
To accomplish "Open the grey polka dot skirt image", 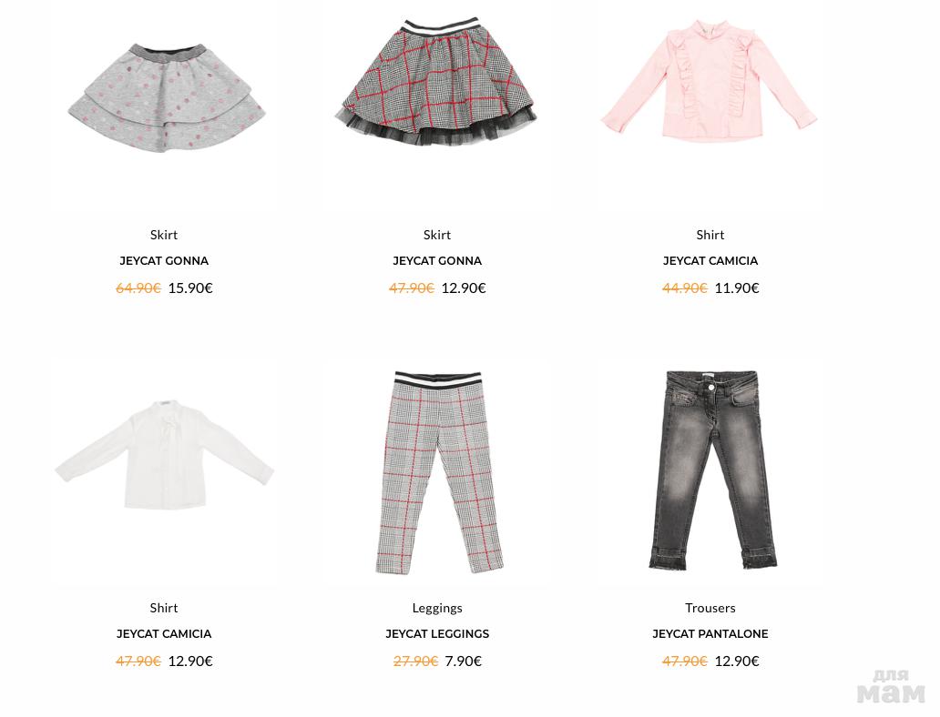I will [x=166, y=98].
